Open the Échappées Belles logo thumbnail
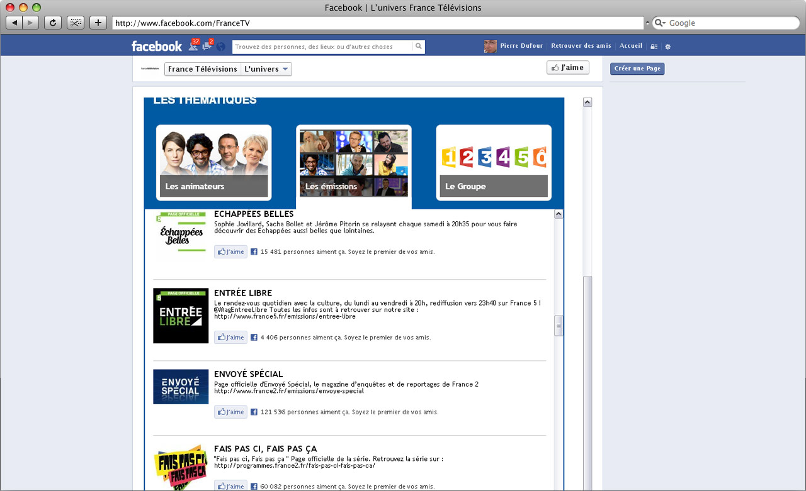The image size is (806, 491). pyautogui.click(x=181, y=232)
